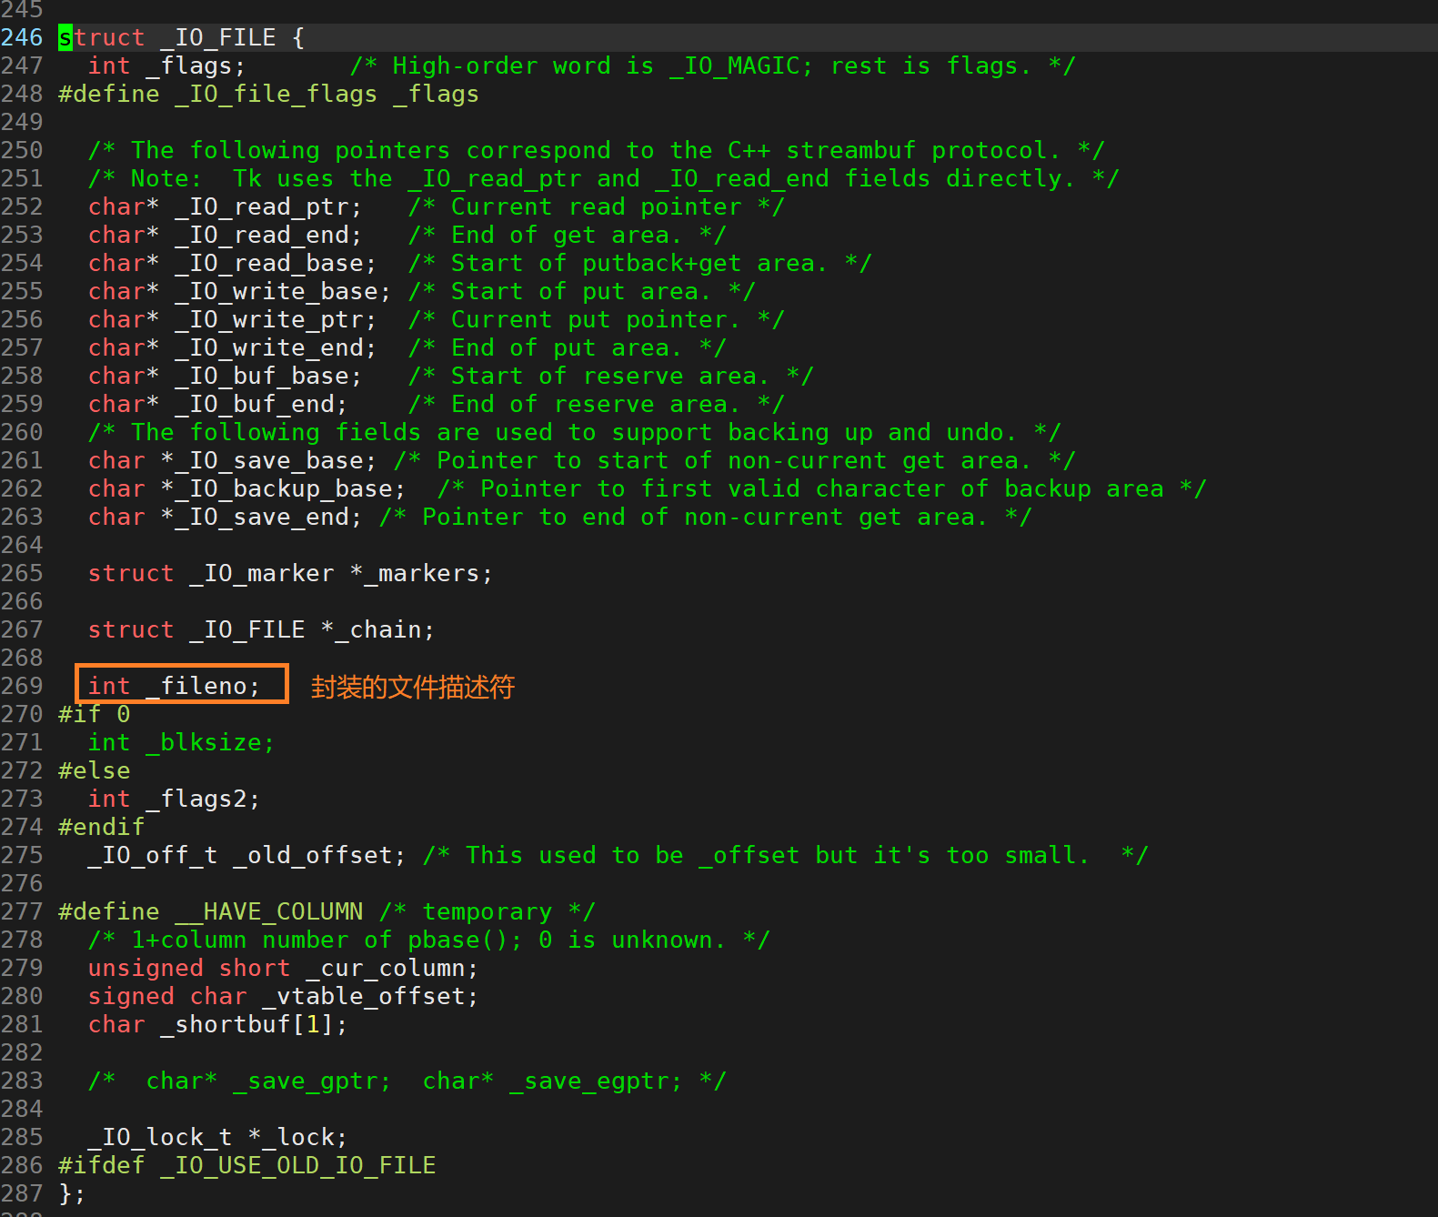Click the '_IO_read_base;' field name
The width and height of the screenshot is (1438, 1217).
276,263
